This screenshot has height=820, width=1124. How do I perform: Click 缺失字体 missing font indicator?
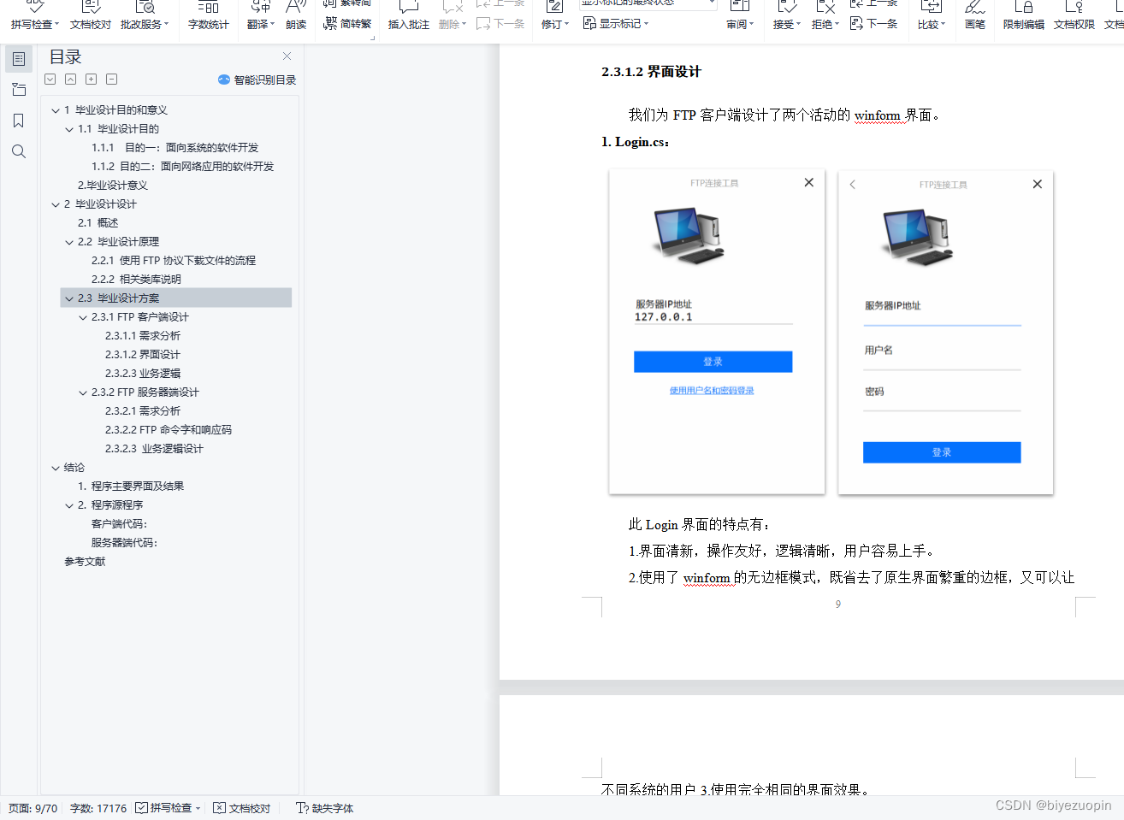pyautogui.click(x=324, y=807)
